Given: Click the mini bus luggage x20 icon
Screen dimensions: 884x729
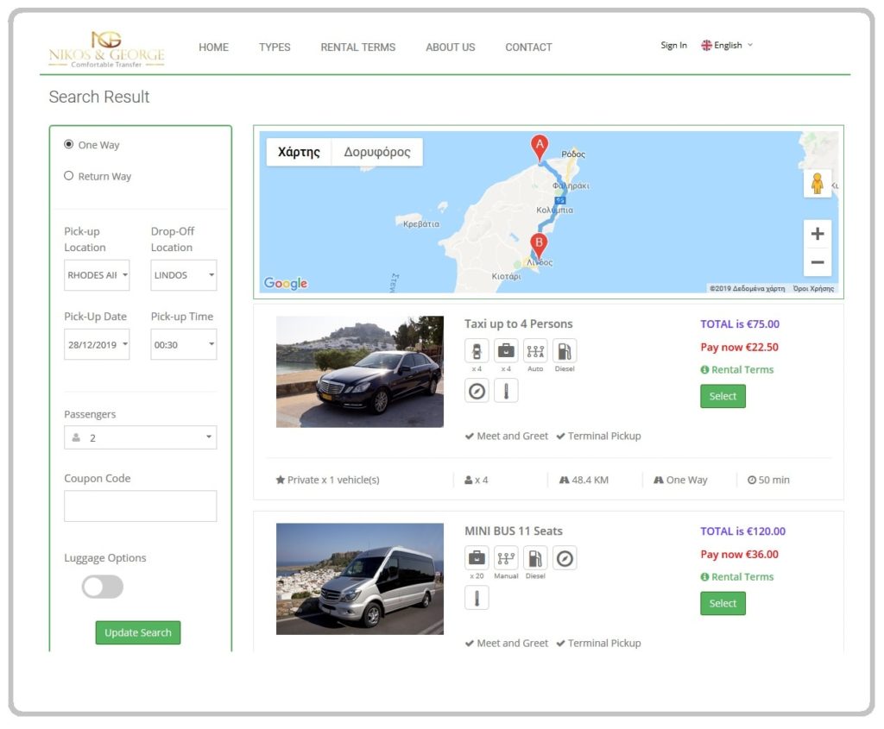Looking at the screenshot, I should [x=477, y=558].
